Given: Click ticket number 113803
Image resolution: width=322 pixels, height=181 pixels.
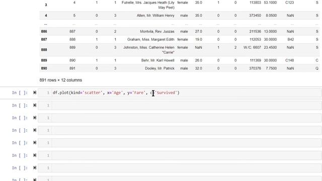Looking at the screenshot, I should pos(255,3).
